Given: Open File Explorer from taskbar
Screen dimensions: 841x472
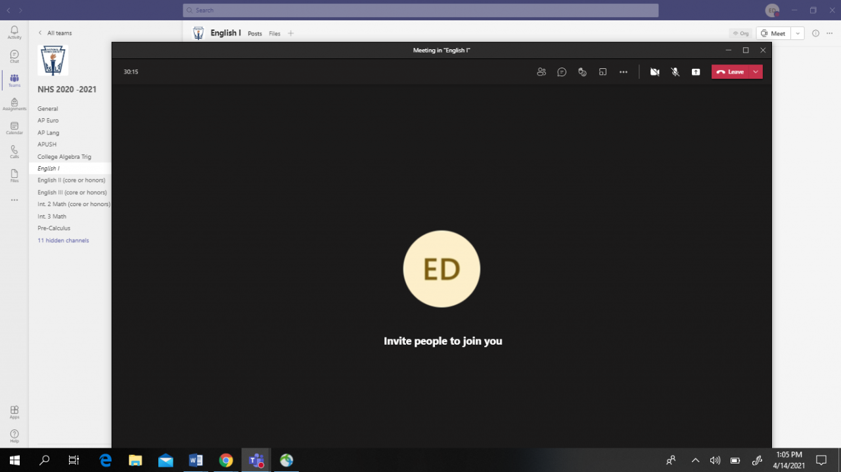Looking at the screenshot, I should click(x=135, y=460).
